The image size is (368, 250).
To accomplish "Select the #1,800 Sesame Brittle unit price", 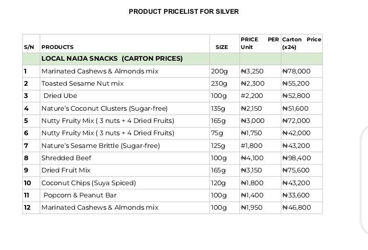I will 251,146.
